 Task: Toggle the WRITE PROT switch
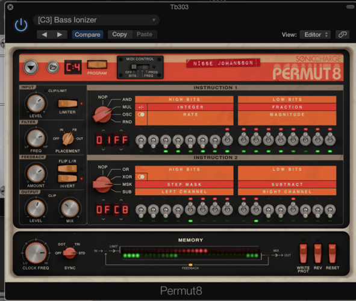[304, 253]
